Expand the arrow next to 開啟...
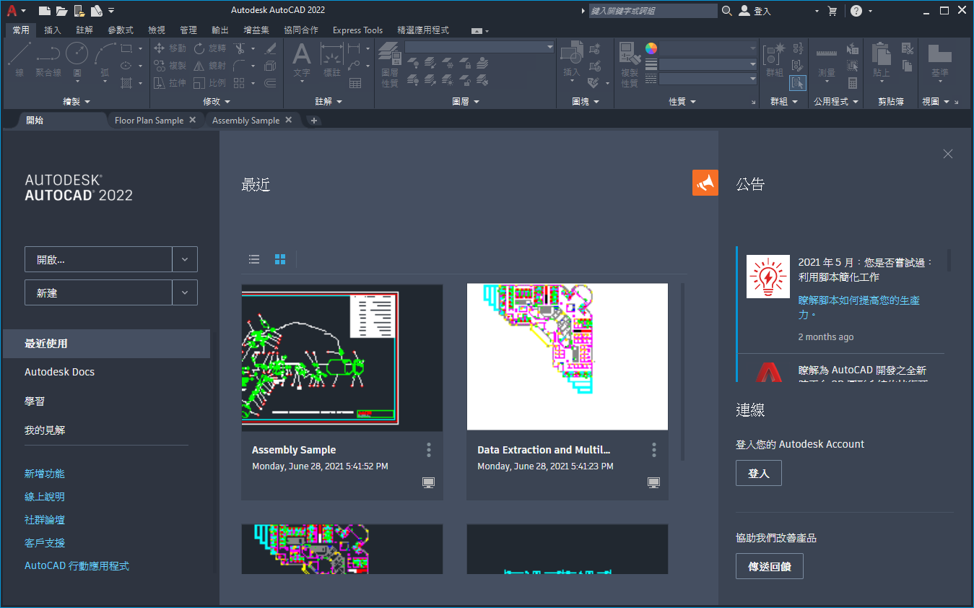Screen dimensions: 974x608 (x=185, y=259)
